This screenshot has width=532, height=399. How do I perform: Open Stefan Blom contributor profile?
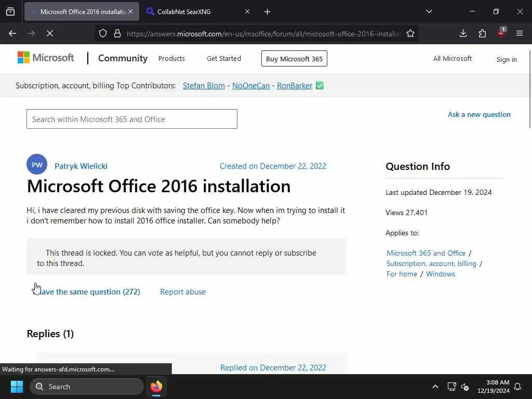(x=204, y=86)
